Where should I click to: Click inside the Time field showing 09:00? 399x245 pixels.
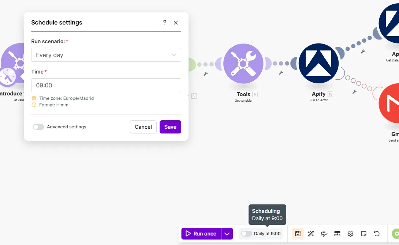[106, 85]
